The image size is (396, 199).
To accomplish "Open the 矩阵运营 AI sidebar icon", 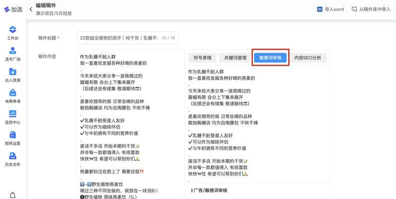I will point(12,135).
